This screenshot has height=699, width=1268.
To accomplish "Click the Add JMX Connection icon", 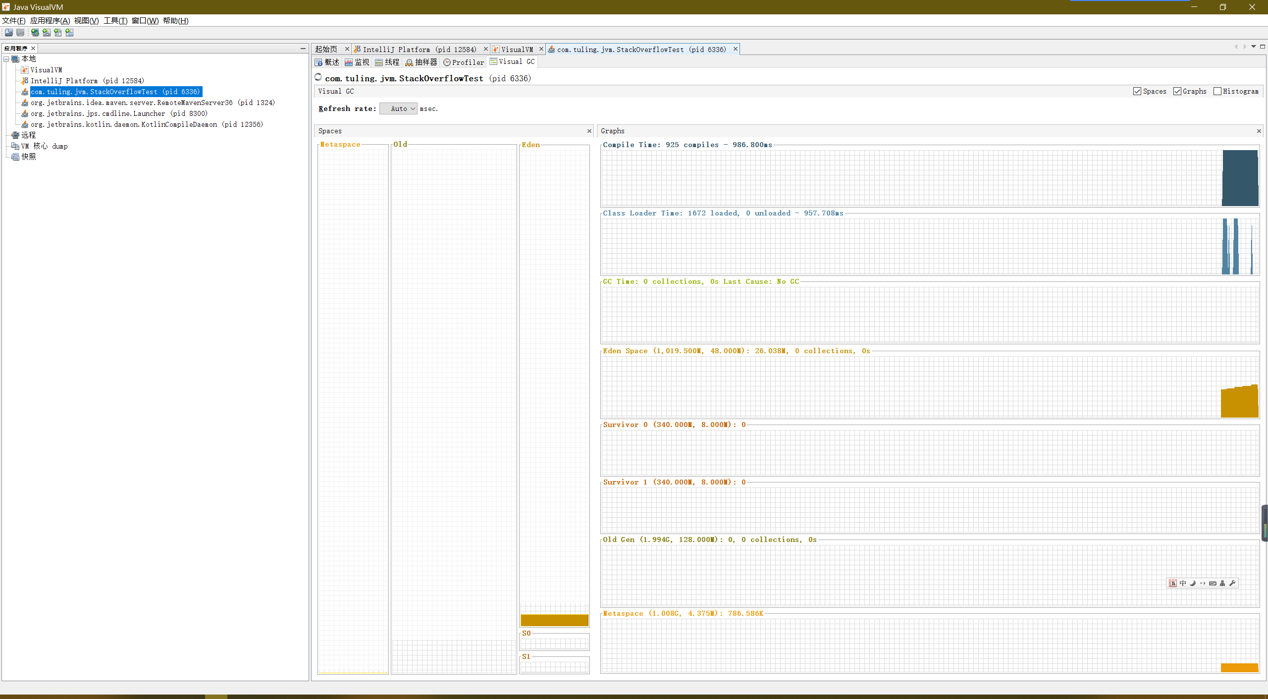I will click(47, 33).
